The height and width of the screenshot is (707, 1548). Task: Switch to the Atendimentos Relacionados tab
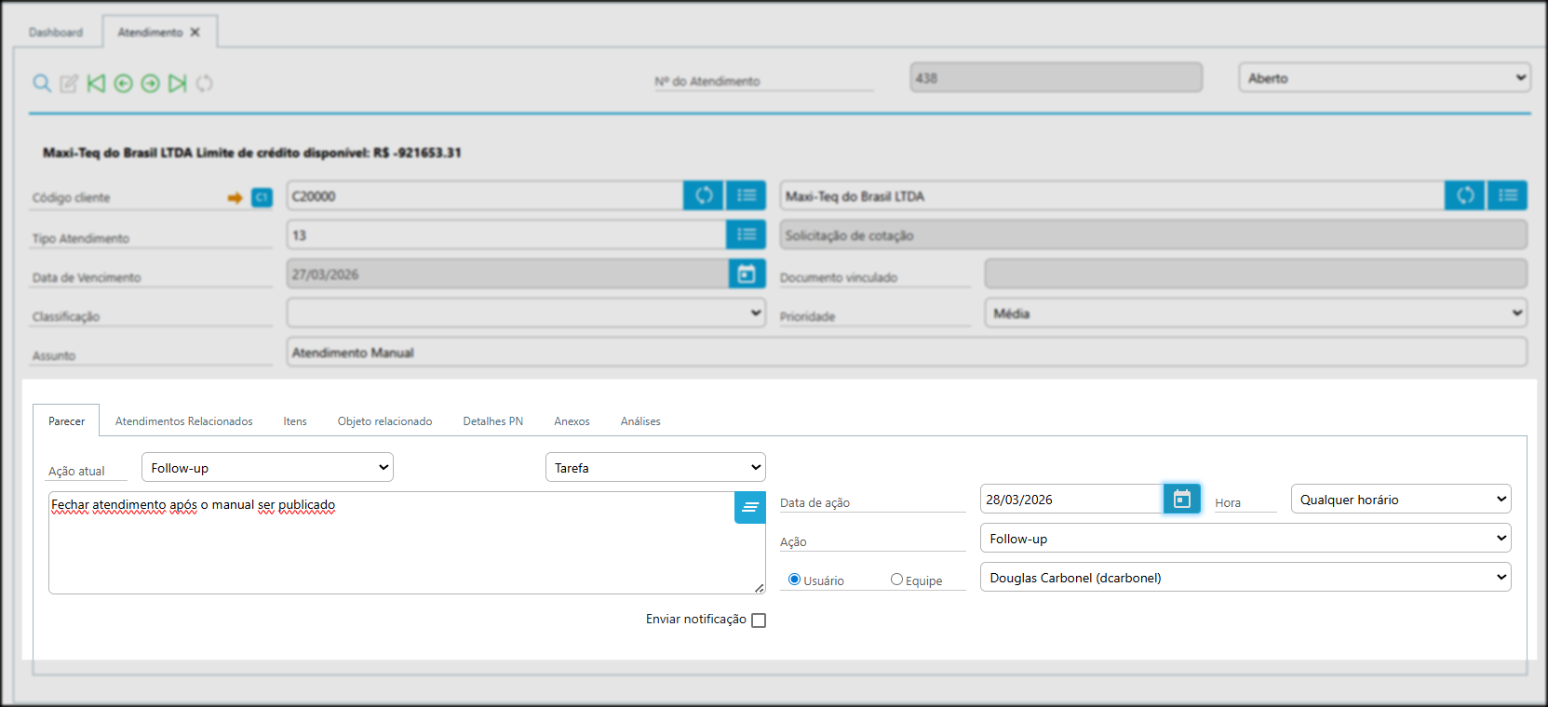[183, 421]
